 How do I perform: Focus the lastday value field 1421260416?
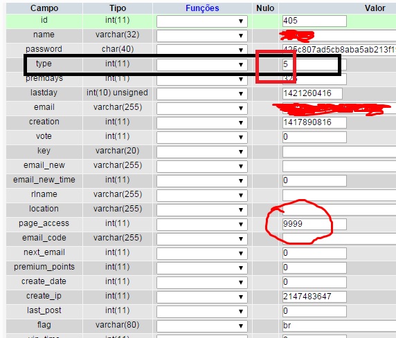click(312, 93)
